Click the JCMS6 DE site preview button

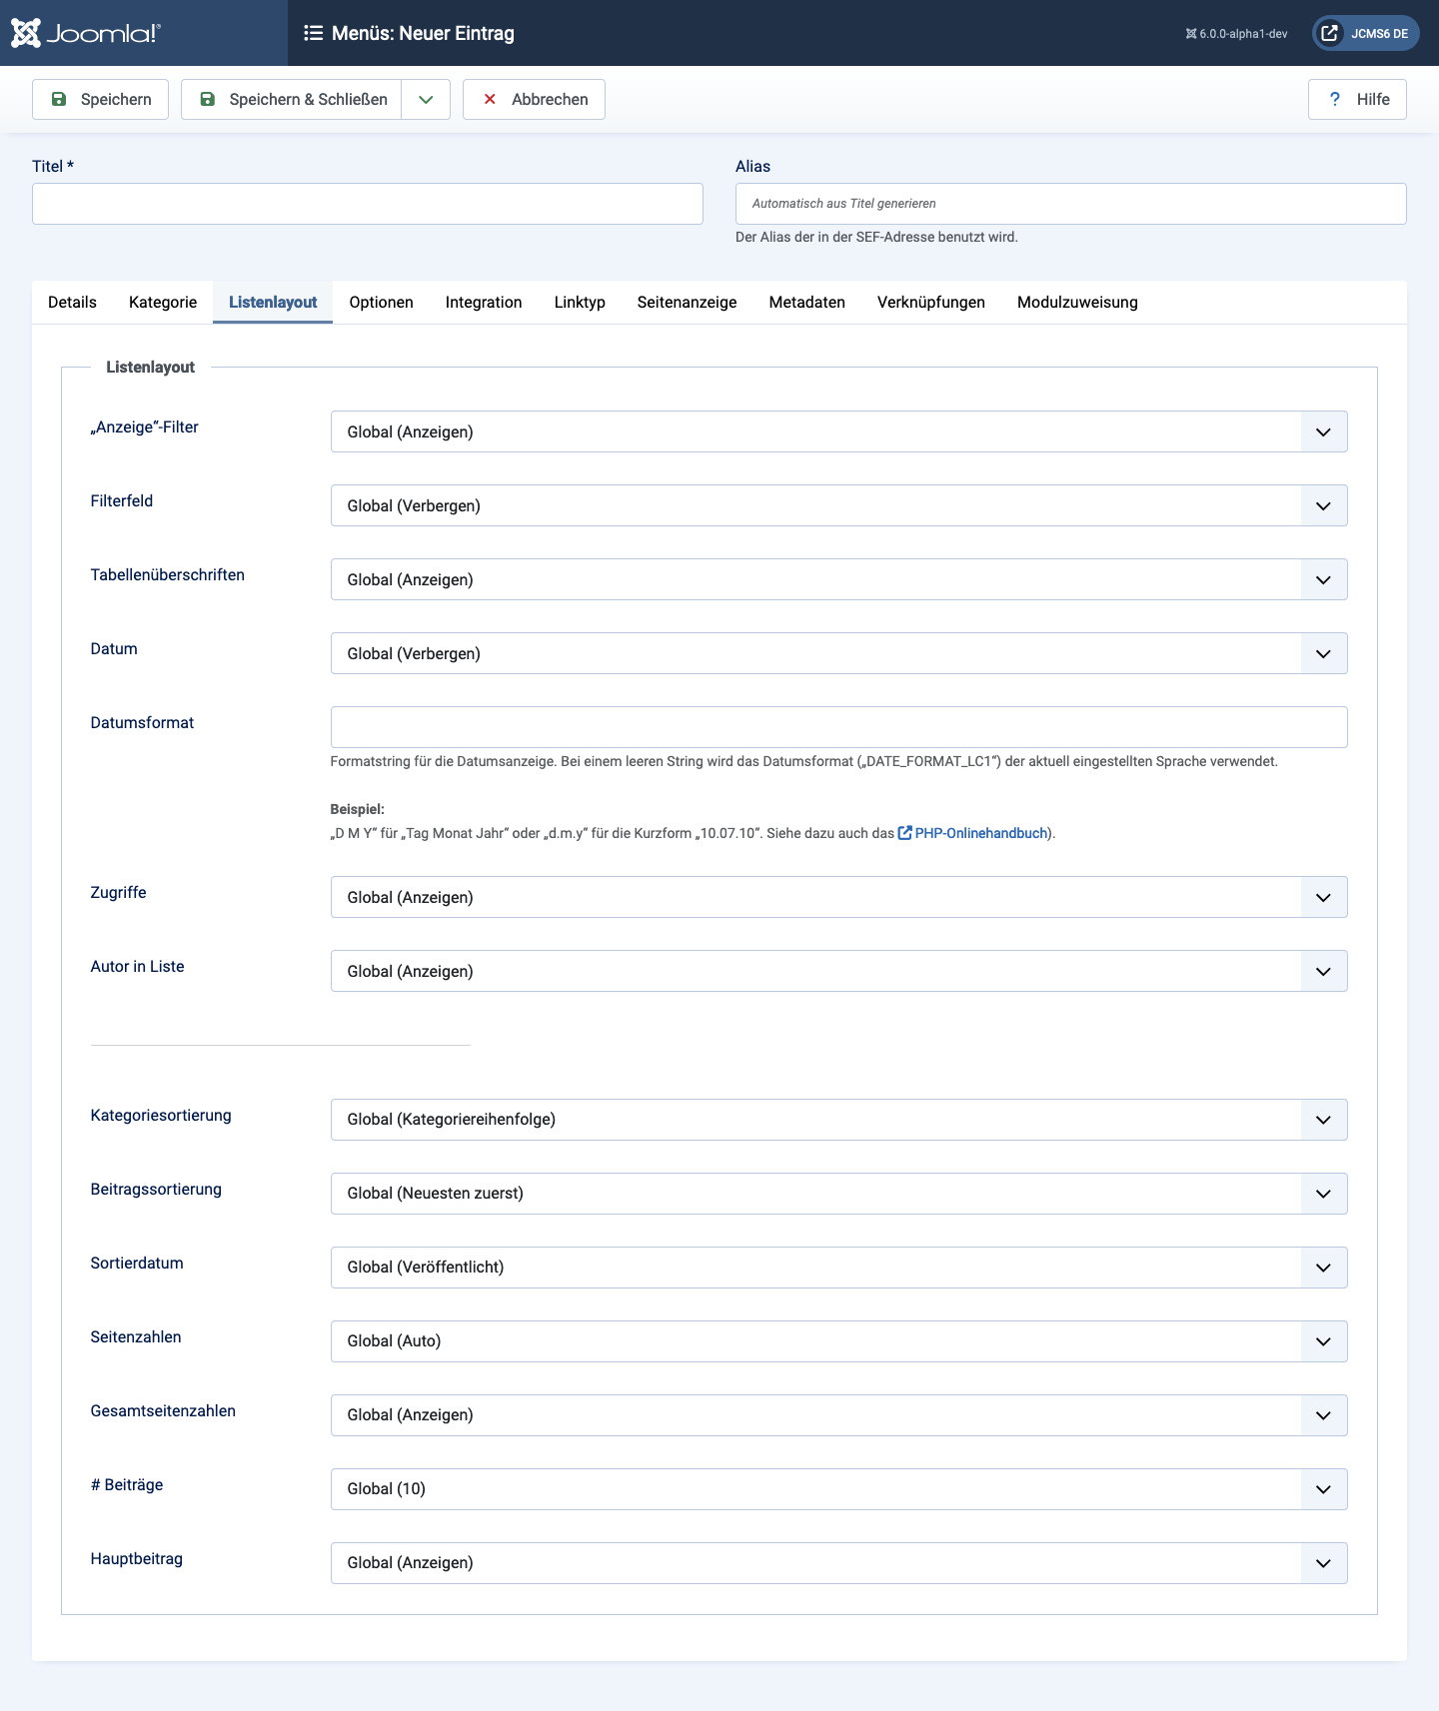coord(1365,33)
